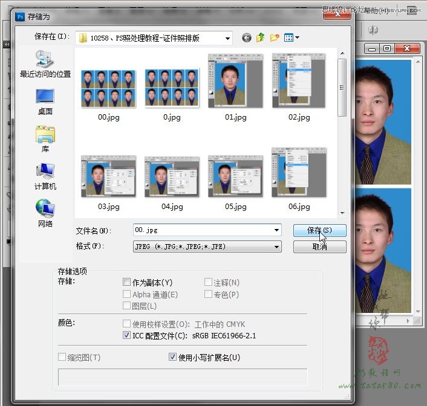Expand view menu dropdown arrow

[x=297, y=37]
